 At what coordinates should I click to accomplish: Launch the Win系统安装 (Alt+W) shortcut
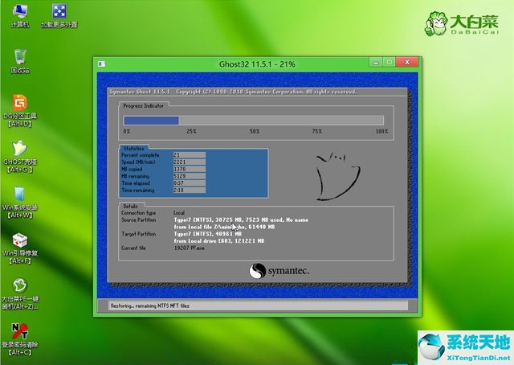[x=20, y=203]
